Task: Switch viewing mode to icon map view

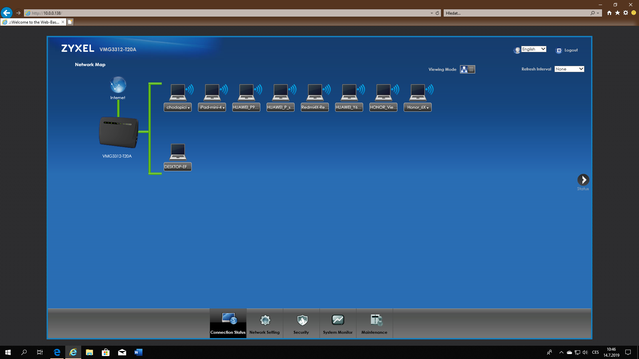Action: point(464,69)
